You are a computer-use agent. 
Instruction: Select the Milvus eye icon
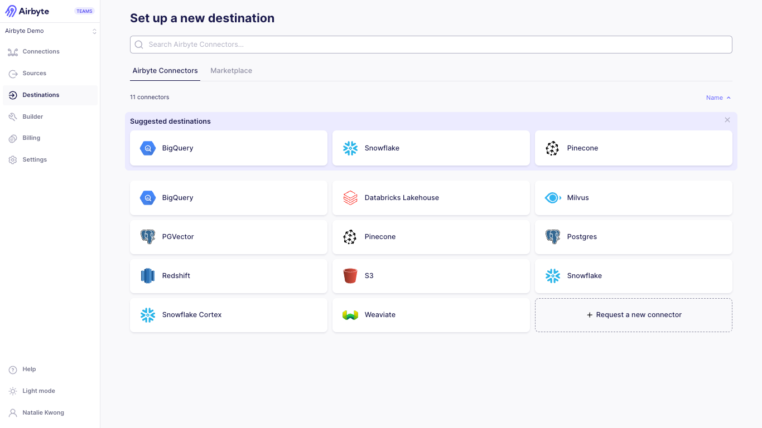coord(552,198)
